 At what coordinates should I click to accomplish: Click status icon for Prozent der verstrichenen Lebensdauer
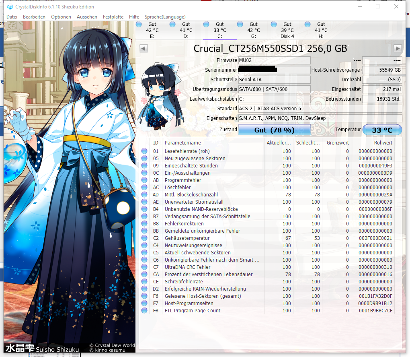(144, 274)
